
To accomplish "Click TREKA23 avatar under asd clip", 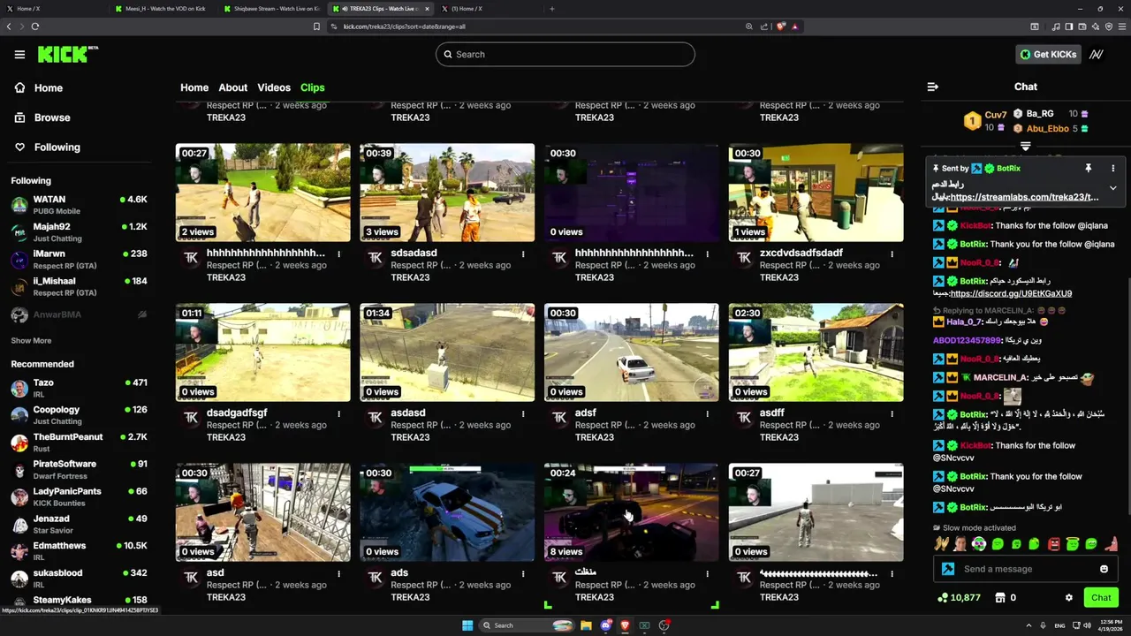I will 190,578.
